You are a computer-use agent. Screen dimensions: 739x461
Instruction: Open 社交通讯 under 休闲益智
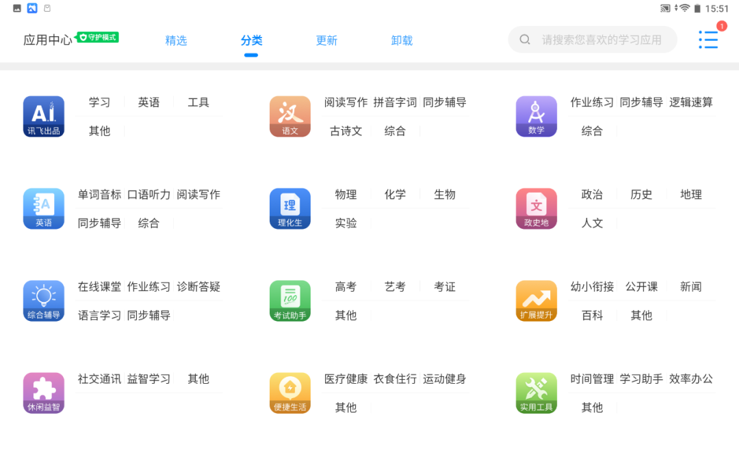coord(99,379)
